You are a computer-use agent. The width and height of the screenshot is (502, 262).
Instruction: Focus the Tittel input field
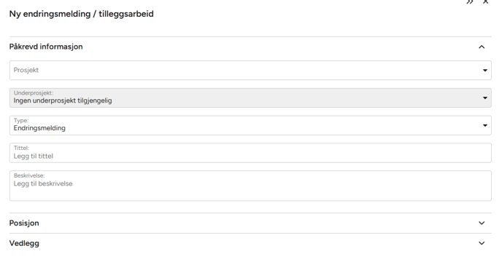[250, 153]
